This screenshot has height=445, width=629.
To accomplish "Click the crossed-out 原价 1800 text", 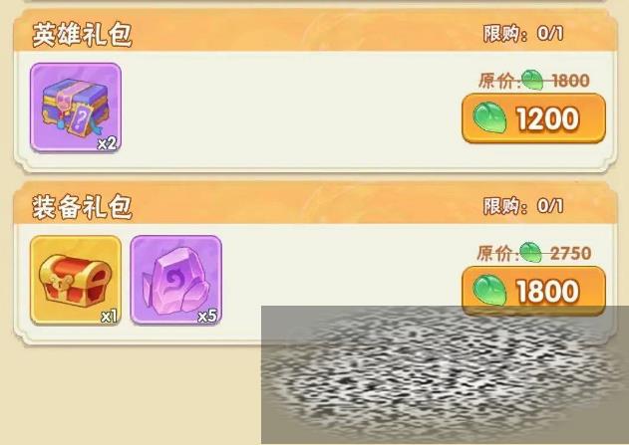I will (534, 81).
